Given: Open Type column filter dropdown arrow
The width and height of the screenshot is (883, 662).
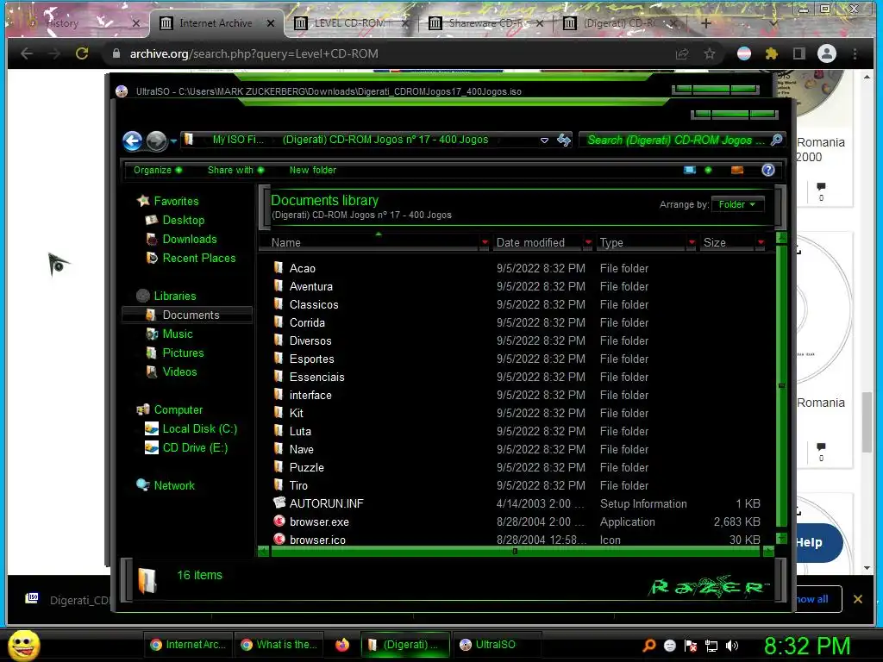Looking at the screenshot, I should click(x=692, y=242).
